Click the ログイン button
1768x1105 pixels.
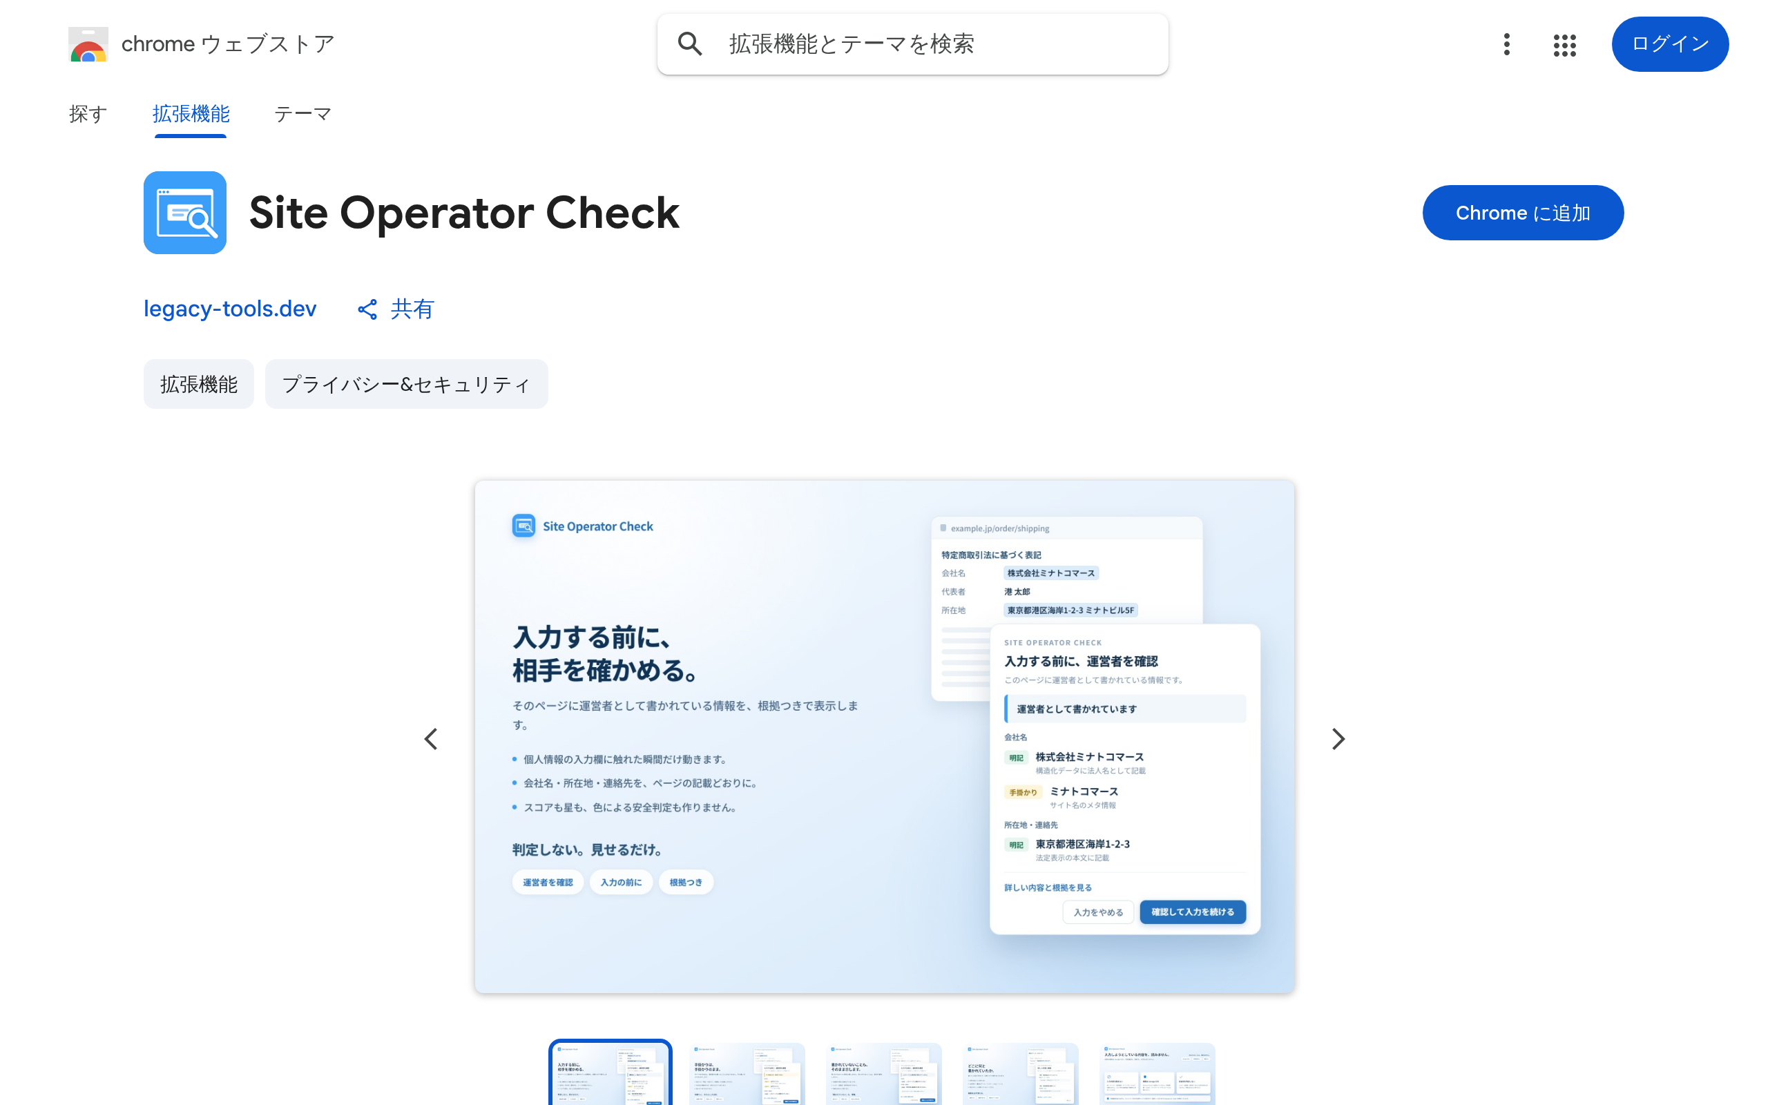click(1670, 44)
